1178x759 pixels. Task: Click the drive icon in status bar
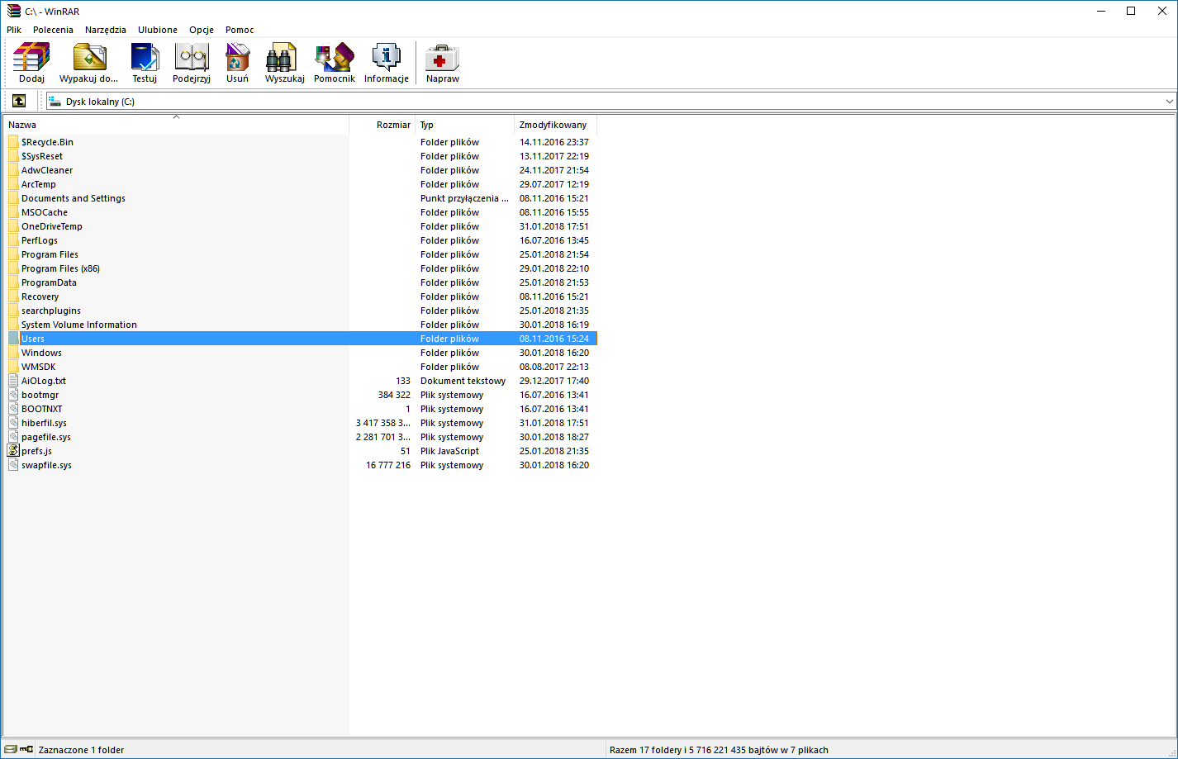point(11,750)
